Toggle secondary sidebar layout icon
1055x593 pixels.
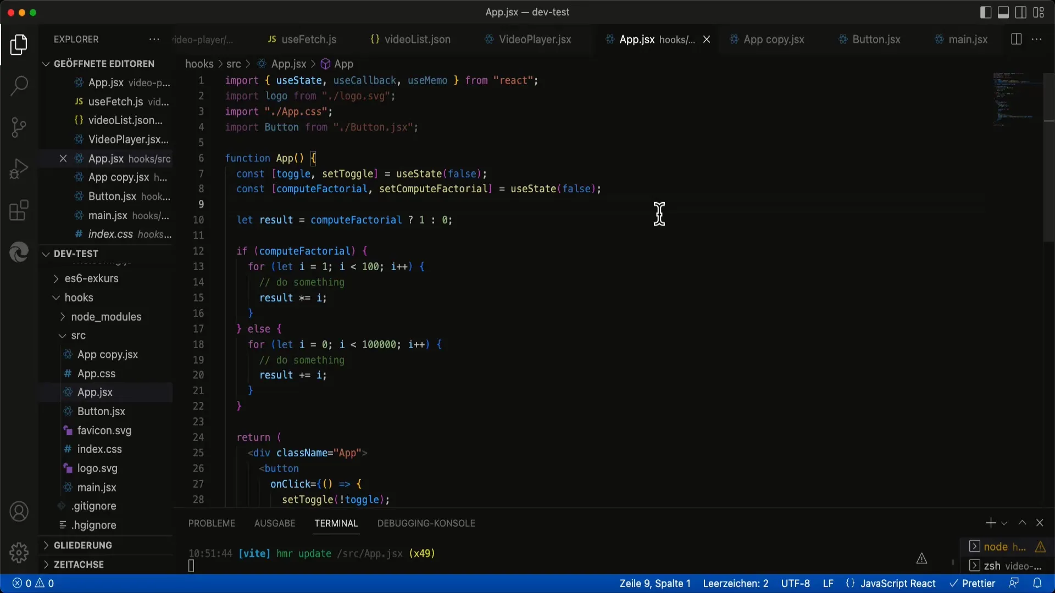click(x=1021, y=12)
